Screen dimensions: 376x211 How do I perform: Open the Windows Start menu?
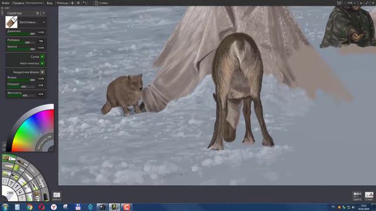pos(5,207)
